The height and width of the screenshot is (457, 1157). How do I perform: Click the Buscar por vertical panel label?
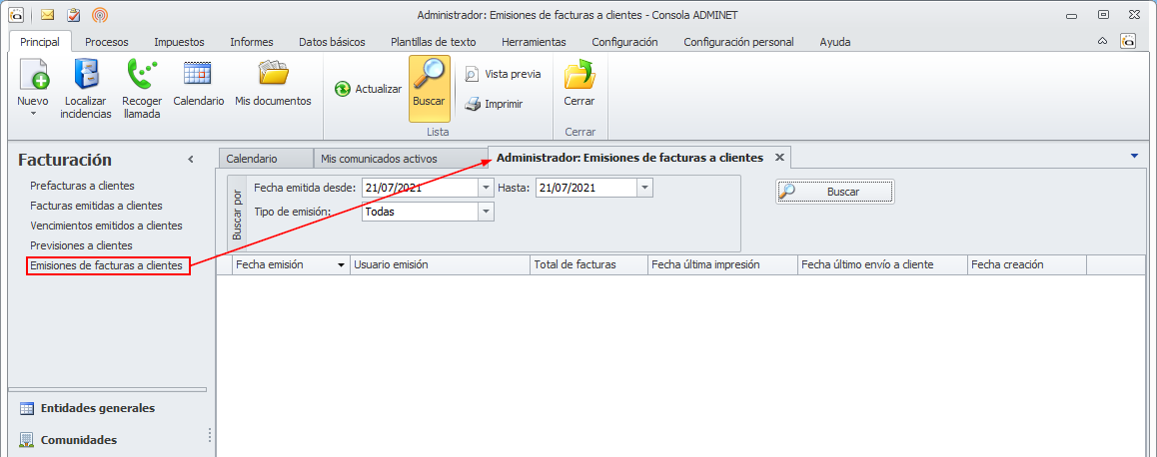point(237,215)
